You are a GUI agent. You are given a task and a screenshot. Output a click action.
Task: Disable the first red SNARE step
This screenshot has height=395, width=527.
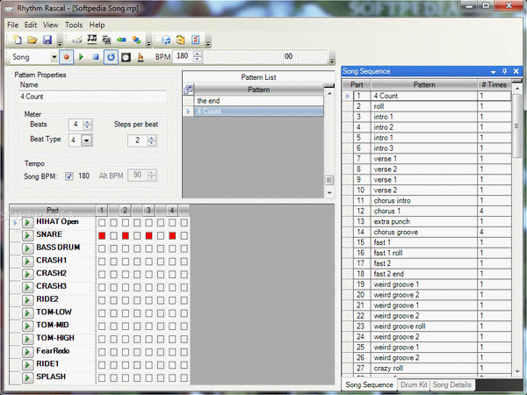(x=102, y=236)
